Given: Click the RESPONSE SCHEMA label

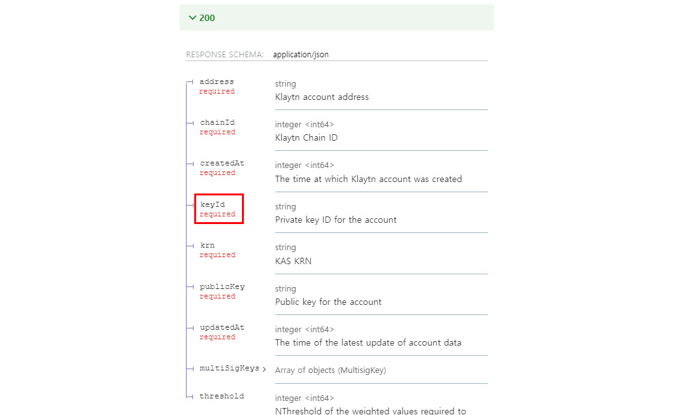Looking at the screenshot, I should point(225,55).
